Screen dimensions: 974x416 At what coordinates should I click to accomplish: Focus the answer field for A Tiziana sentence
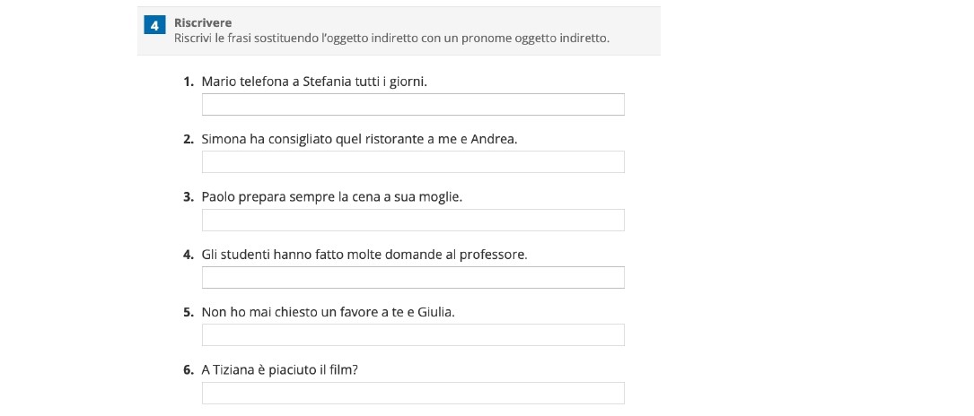coord(413,393)
